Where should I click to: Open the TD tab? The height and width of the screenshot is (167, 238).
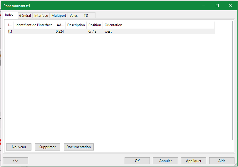click(x=86, y=16)
